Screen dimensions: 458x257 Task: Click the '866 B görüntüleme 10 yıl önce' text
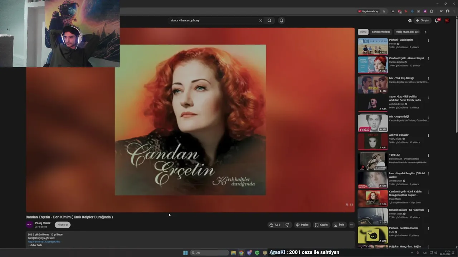(x=45, y=235)
